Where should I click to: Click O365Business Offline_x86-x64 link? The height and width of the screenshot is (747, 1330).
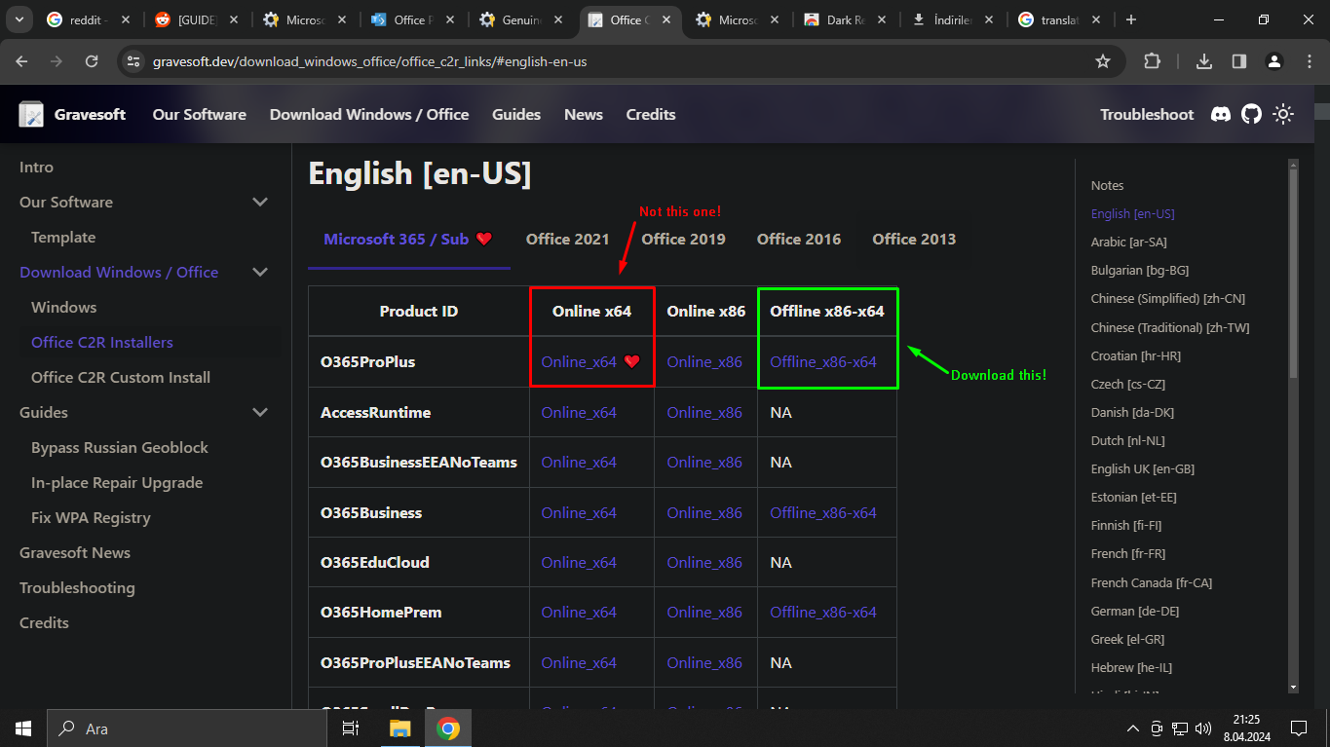[x=823, y=512]
